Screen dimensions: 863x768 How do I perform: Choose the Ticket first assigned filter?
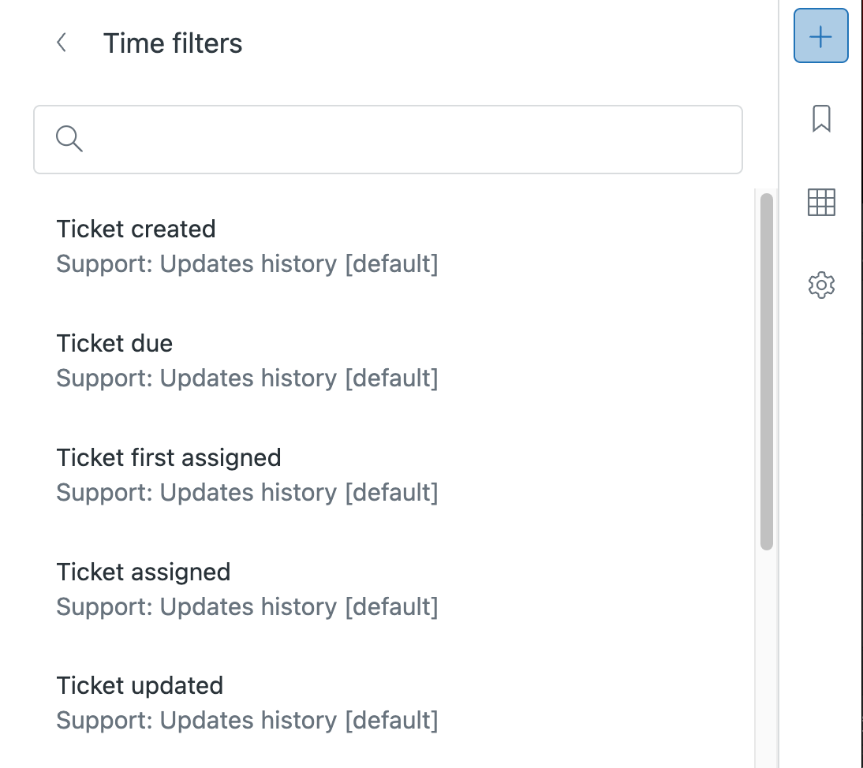[x=169, y=457]
